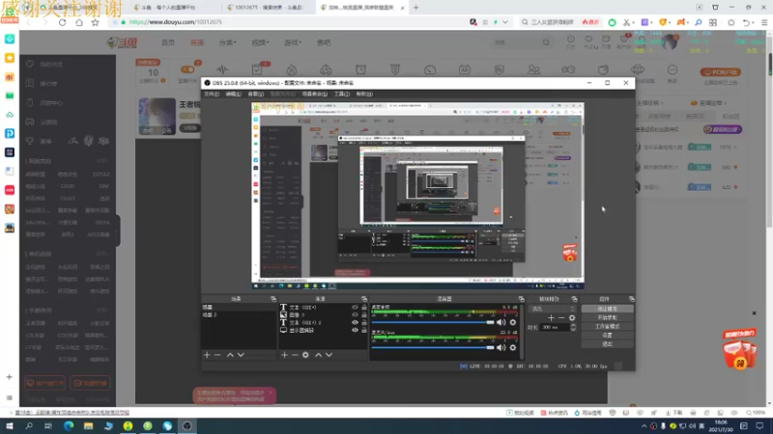The height and width of the screenshot is (434, 773).
Task: Remove scene with the minus icon in OBS Scenes panel
Action: pos(217,355)
